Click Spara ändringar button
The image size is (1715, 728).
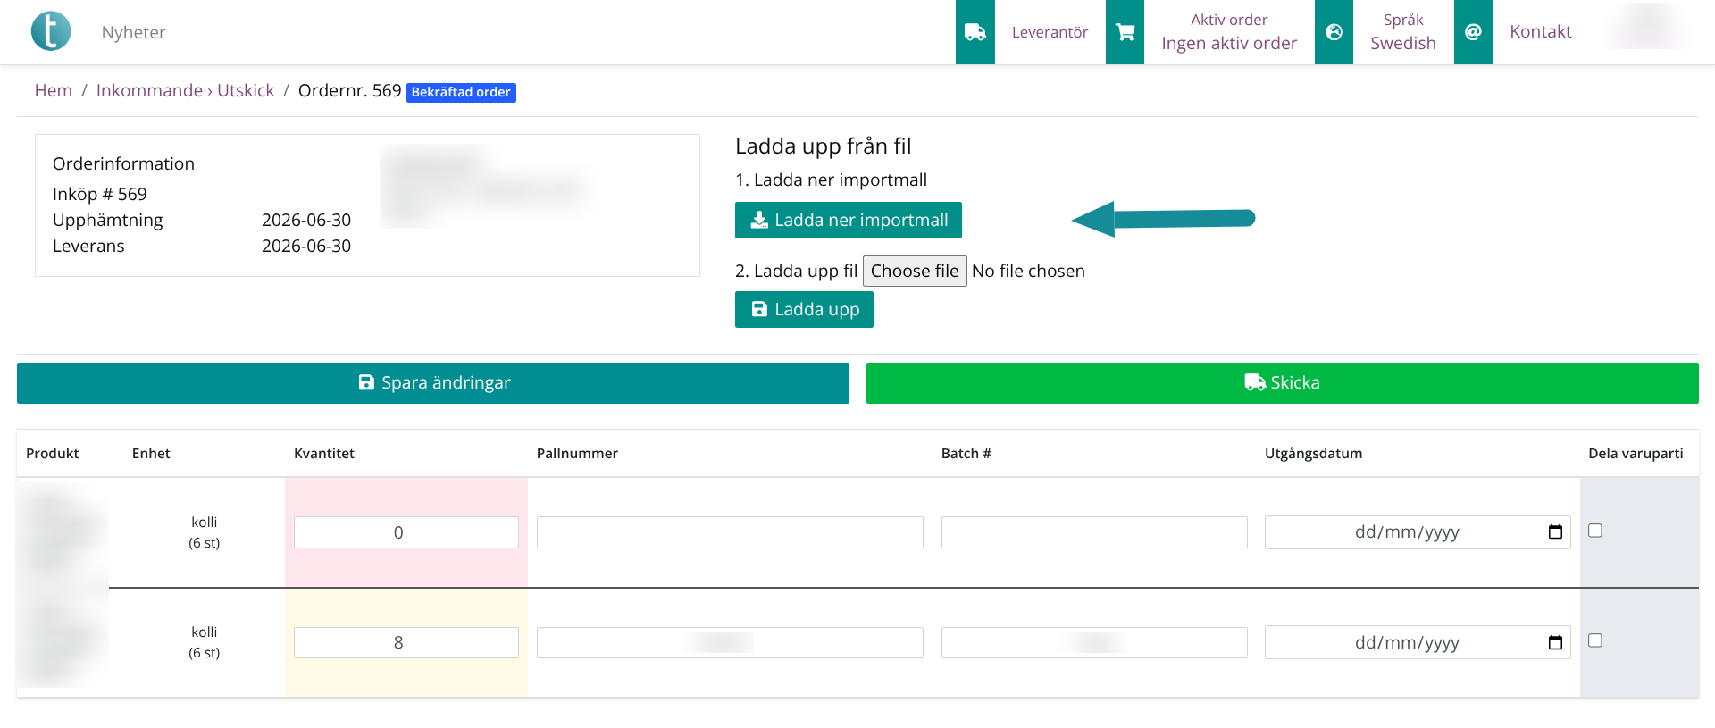pos(433,383)
